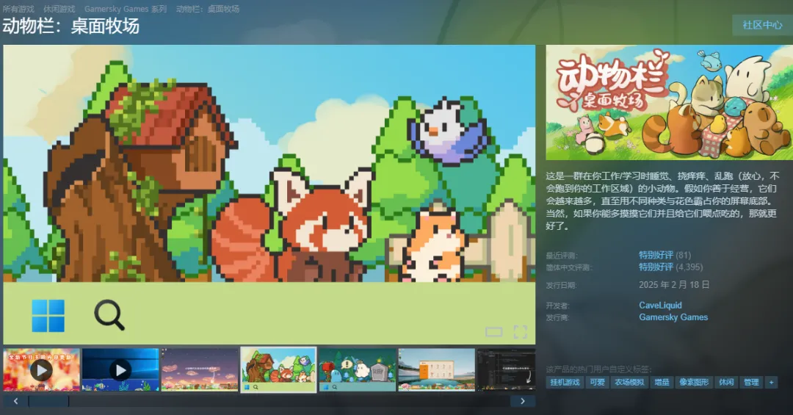Play the second video with blue underwater thumbnail

120,370
